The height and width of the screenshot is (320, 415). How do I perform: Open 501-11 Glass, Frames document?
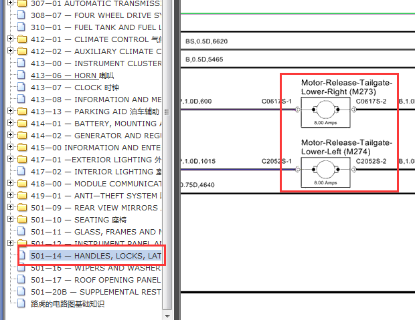click(x=96, y=232)
